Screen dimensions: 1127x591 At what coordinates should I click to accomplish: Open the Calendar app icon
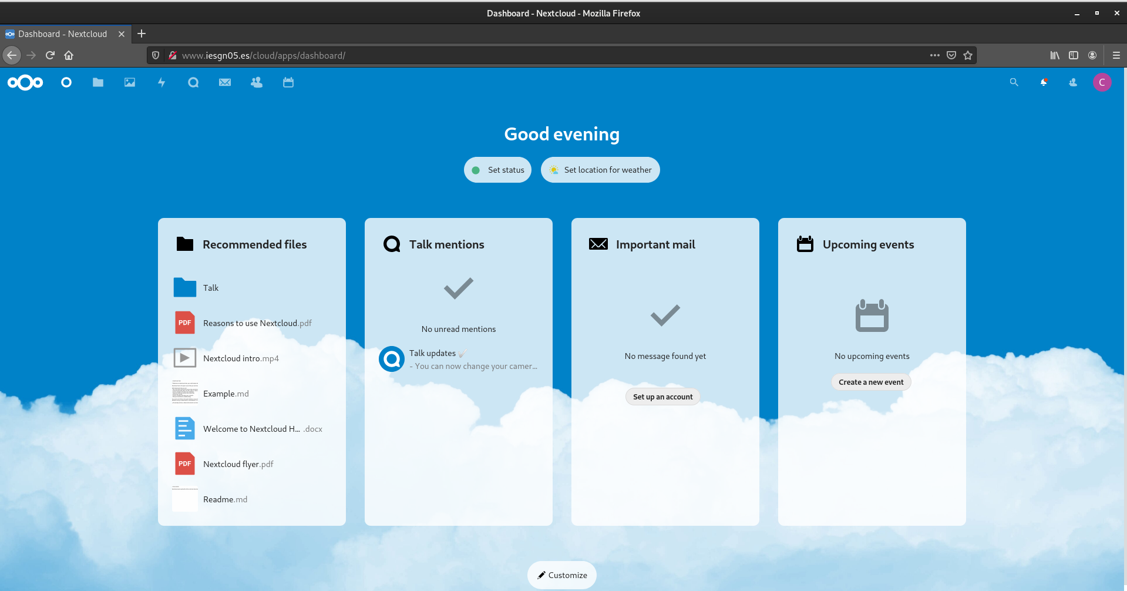(288, 83)
